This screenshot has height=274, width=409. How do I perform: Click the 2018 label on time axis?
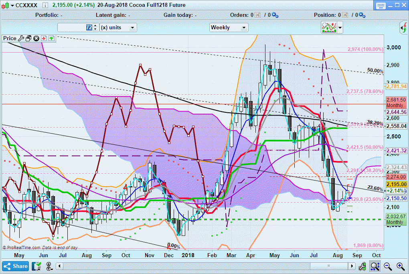(x=188, y=255)
